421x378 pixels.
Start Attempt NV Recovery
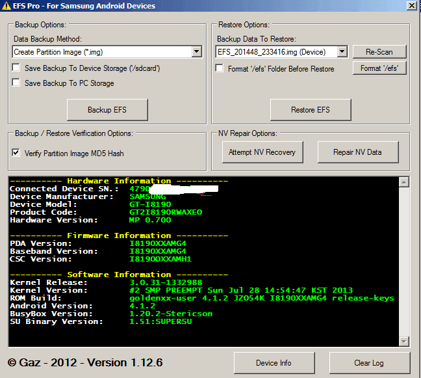[262, 152]
